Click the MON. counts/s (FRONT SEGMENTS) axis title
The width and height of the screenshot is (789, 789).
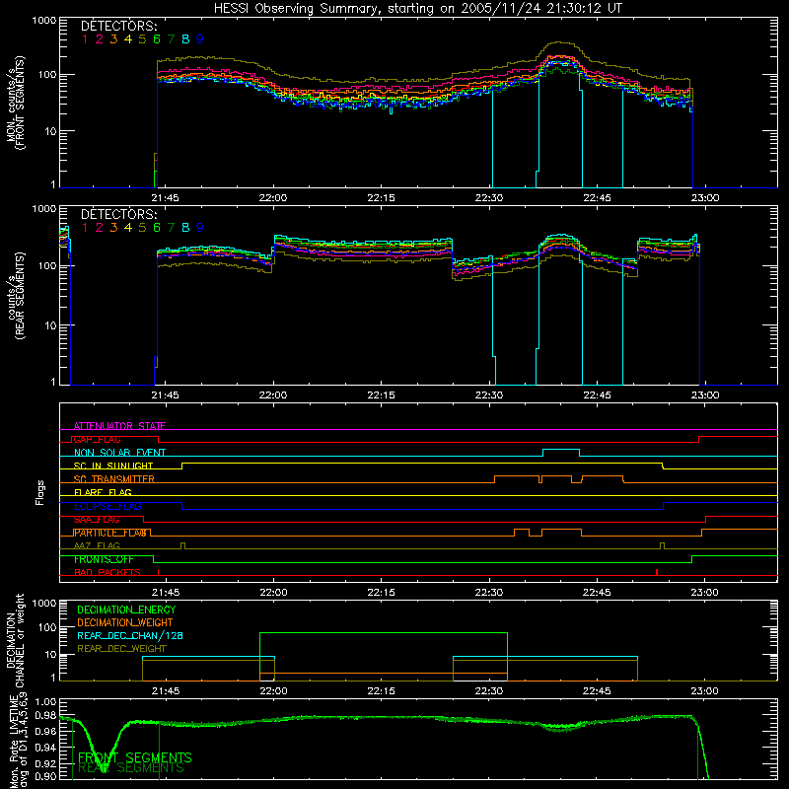pyautogui.click(x=15, y=103)
